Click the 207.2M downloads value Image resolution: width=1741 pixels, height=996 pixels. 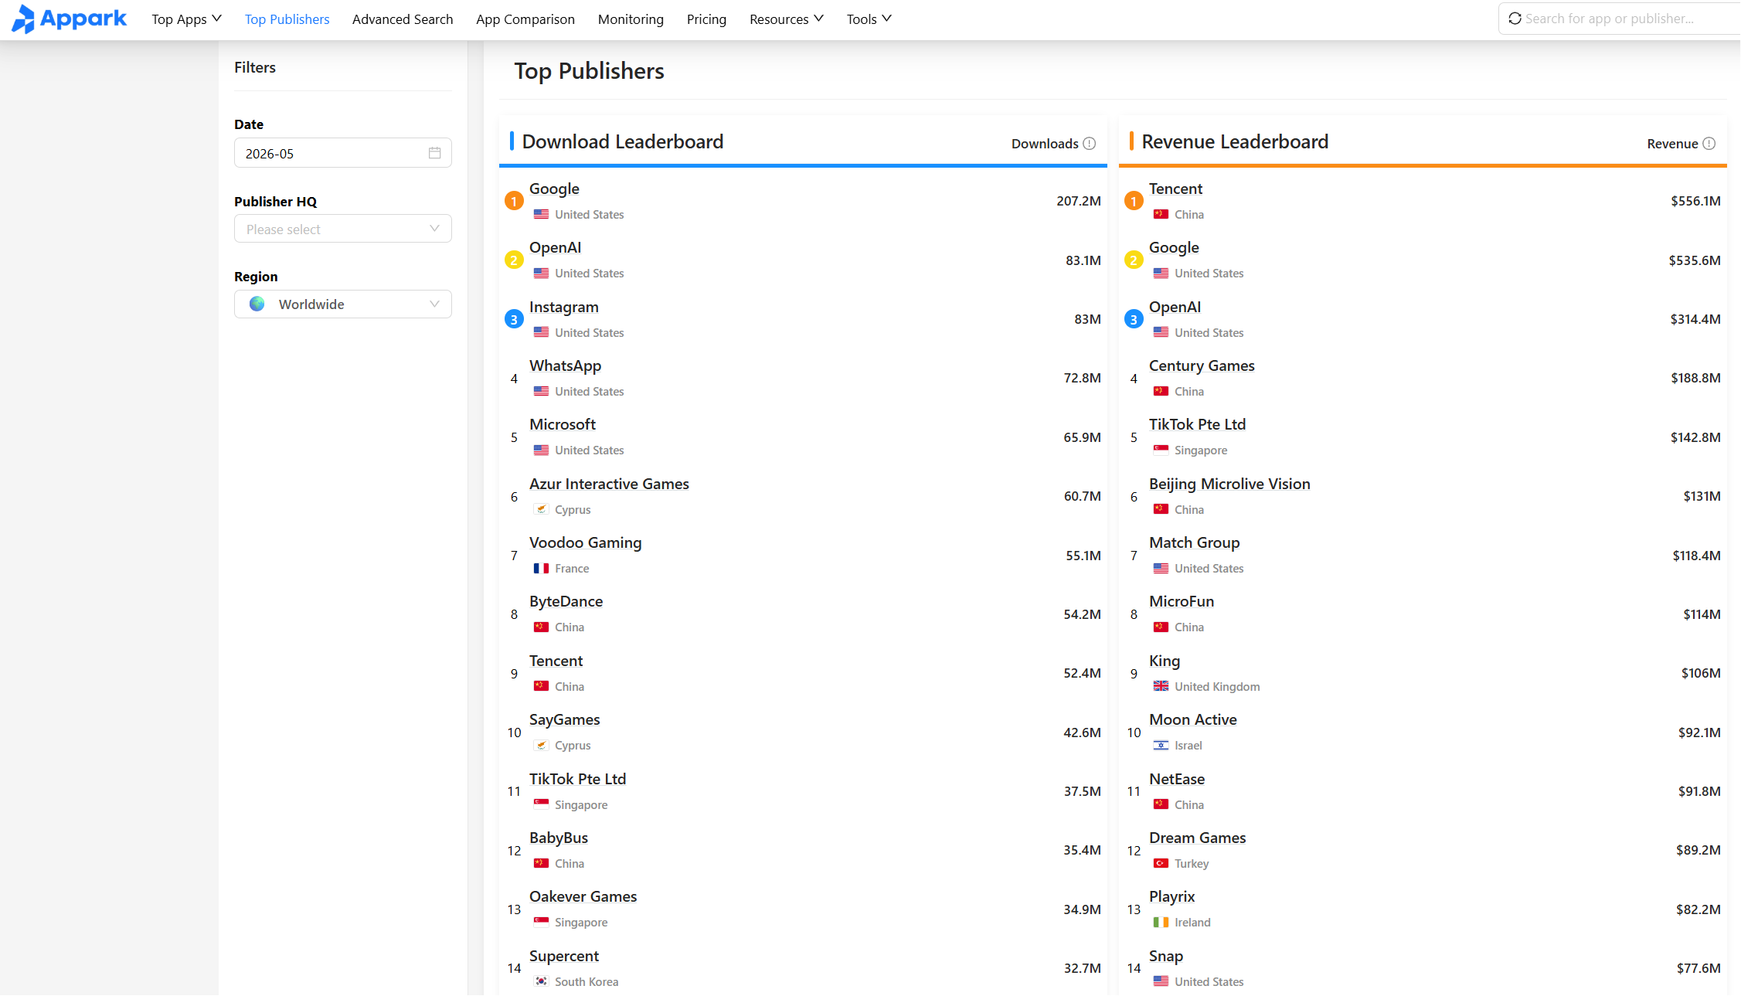pyautogui.click(x=1079, y=201)
